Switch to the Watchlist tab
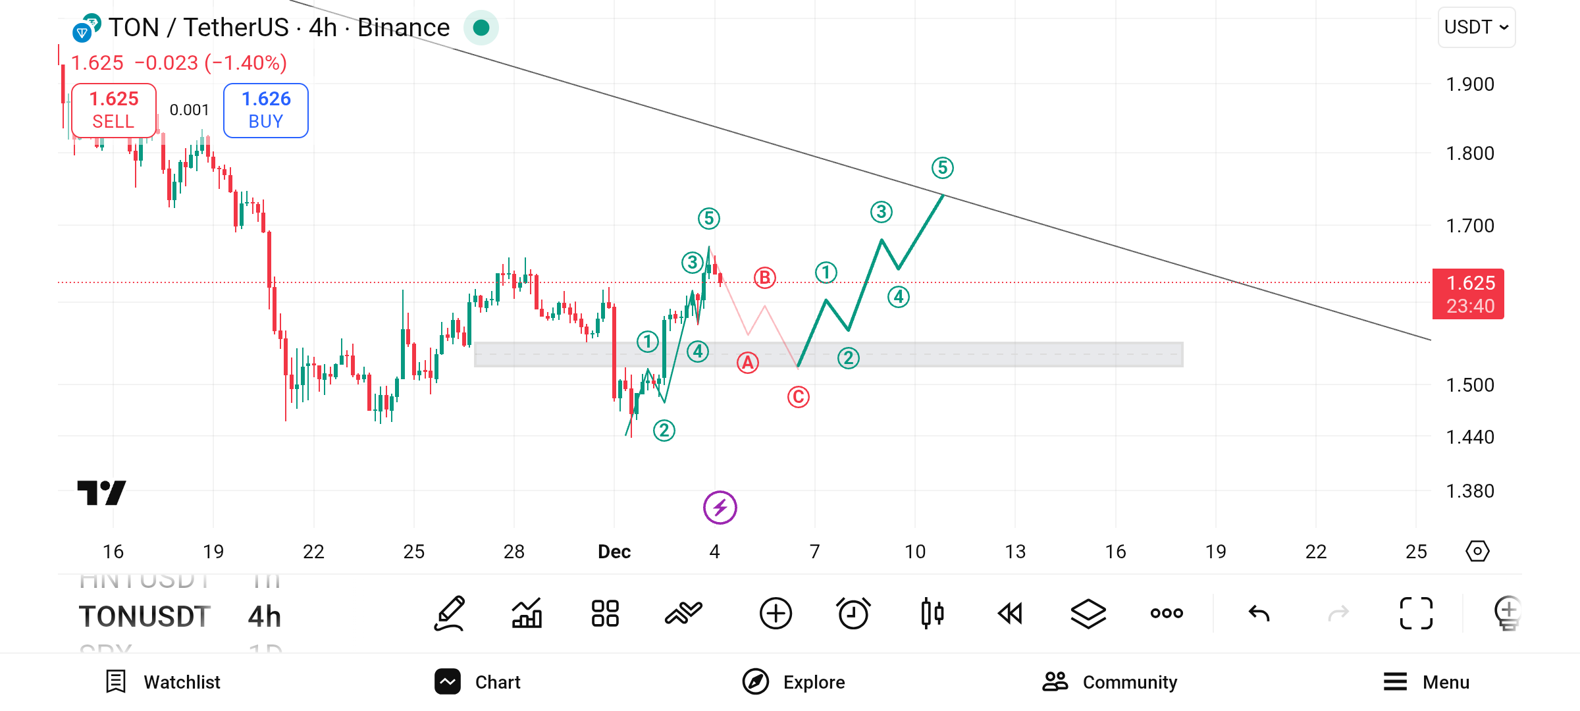Screen dimensions: 1580x711 pos(163,682)
